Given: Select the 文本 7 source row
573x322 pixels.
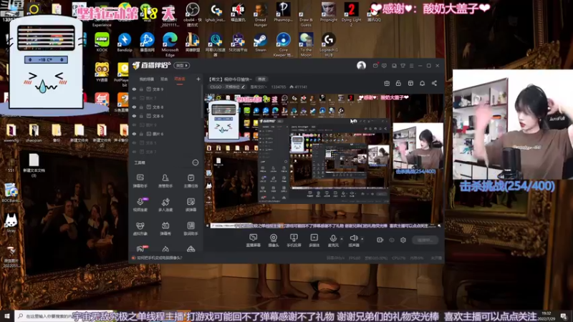Looking at the screenshot, I should pos(165,152).
